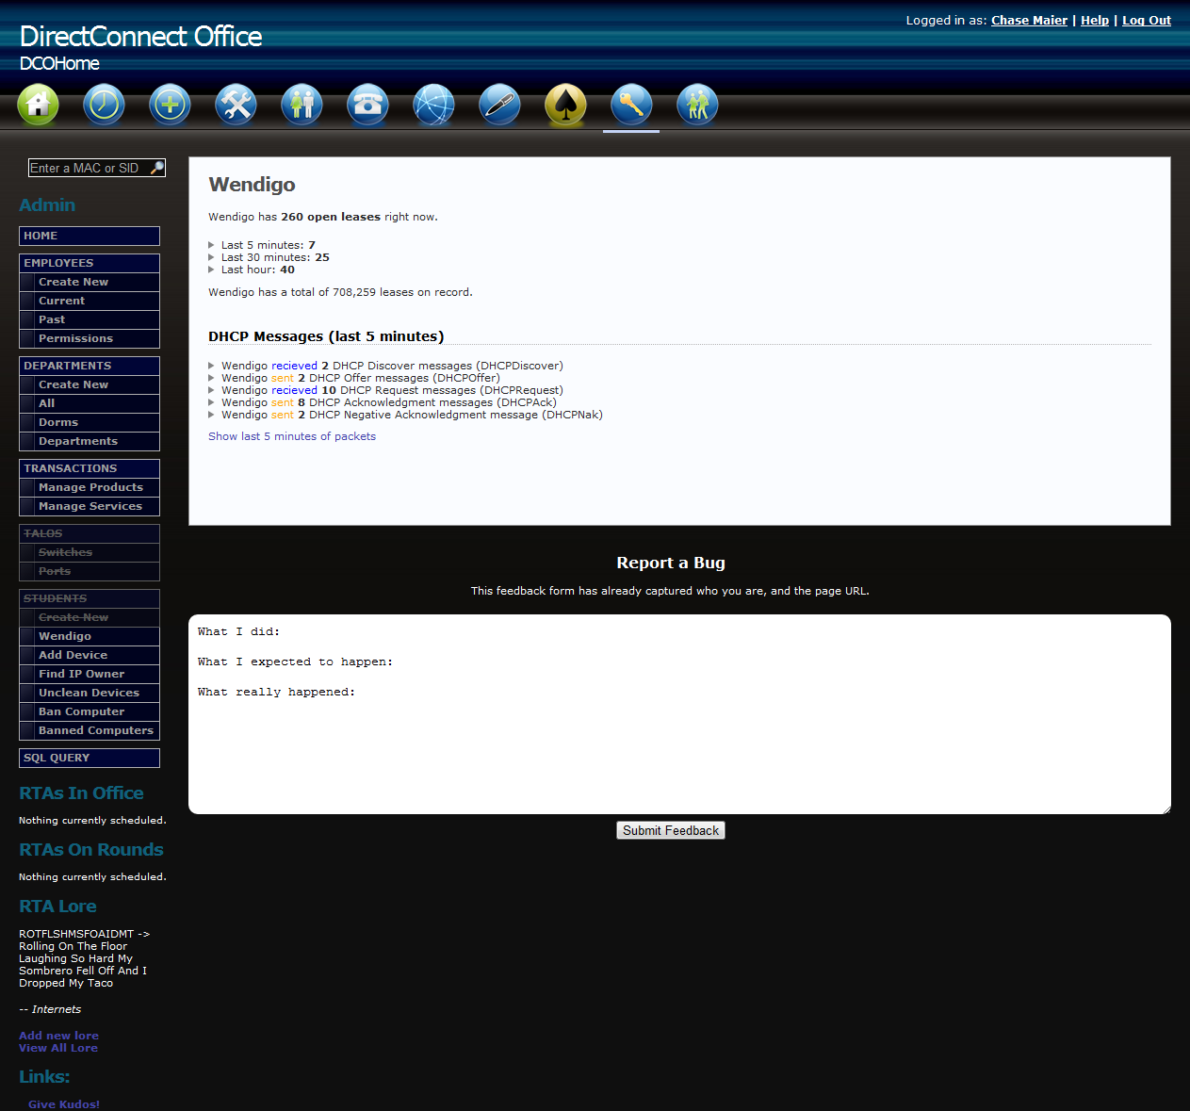Open employee Permissions
This screenshot has height=1111, width=1190.
pyautogui.click(x=90, y=338)
